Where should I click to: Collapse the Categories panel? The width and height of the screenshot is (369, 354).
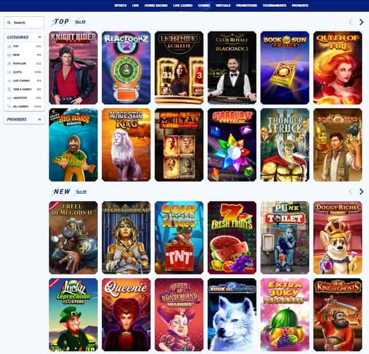click(x=40, y=37)
